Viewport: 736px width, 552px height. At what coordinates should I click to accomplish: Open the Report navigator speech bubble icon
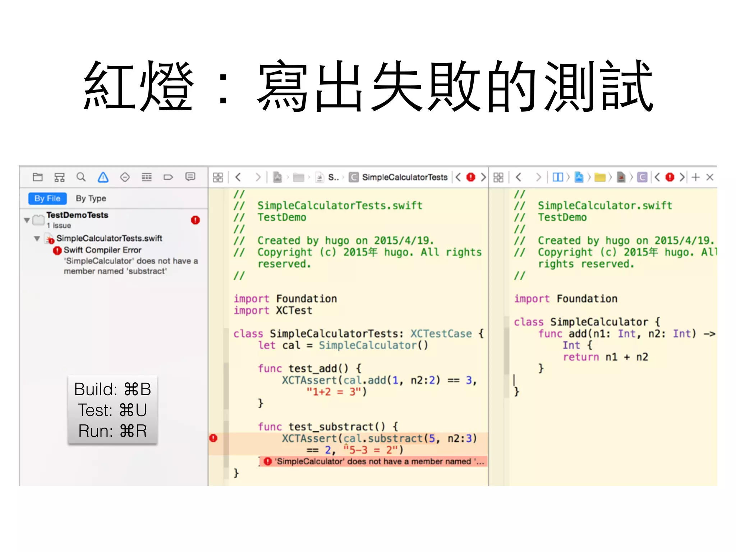point(190,176)
